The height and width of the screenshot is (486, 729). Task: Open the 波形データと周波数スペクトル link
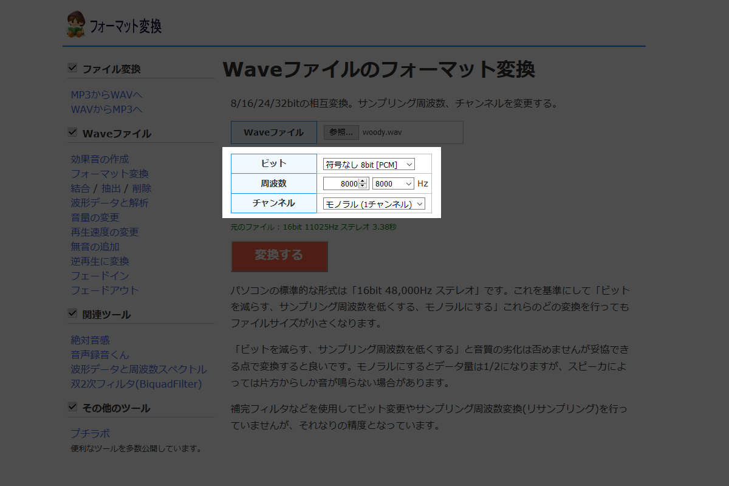pos(139,369)
